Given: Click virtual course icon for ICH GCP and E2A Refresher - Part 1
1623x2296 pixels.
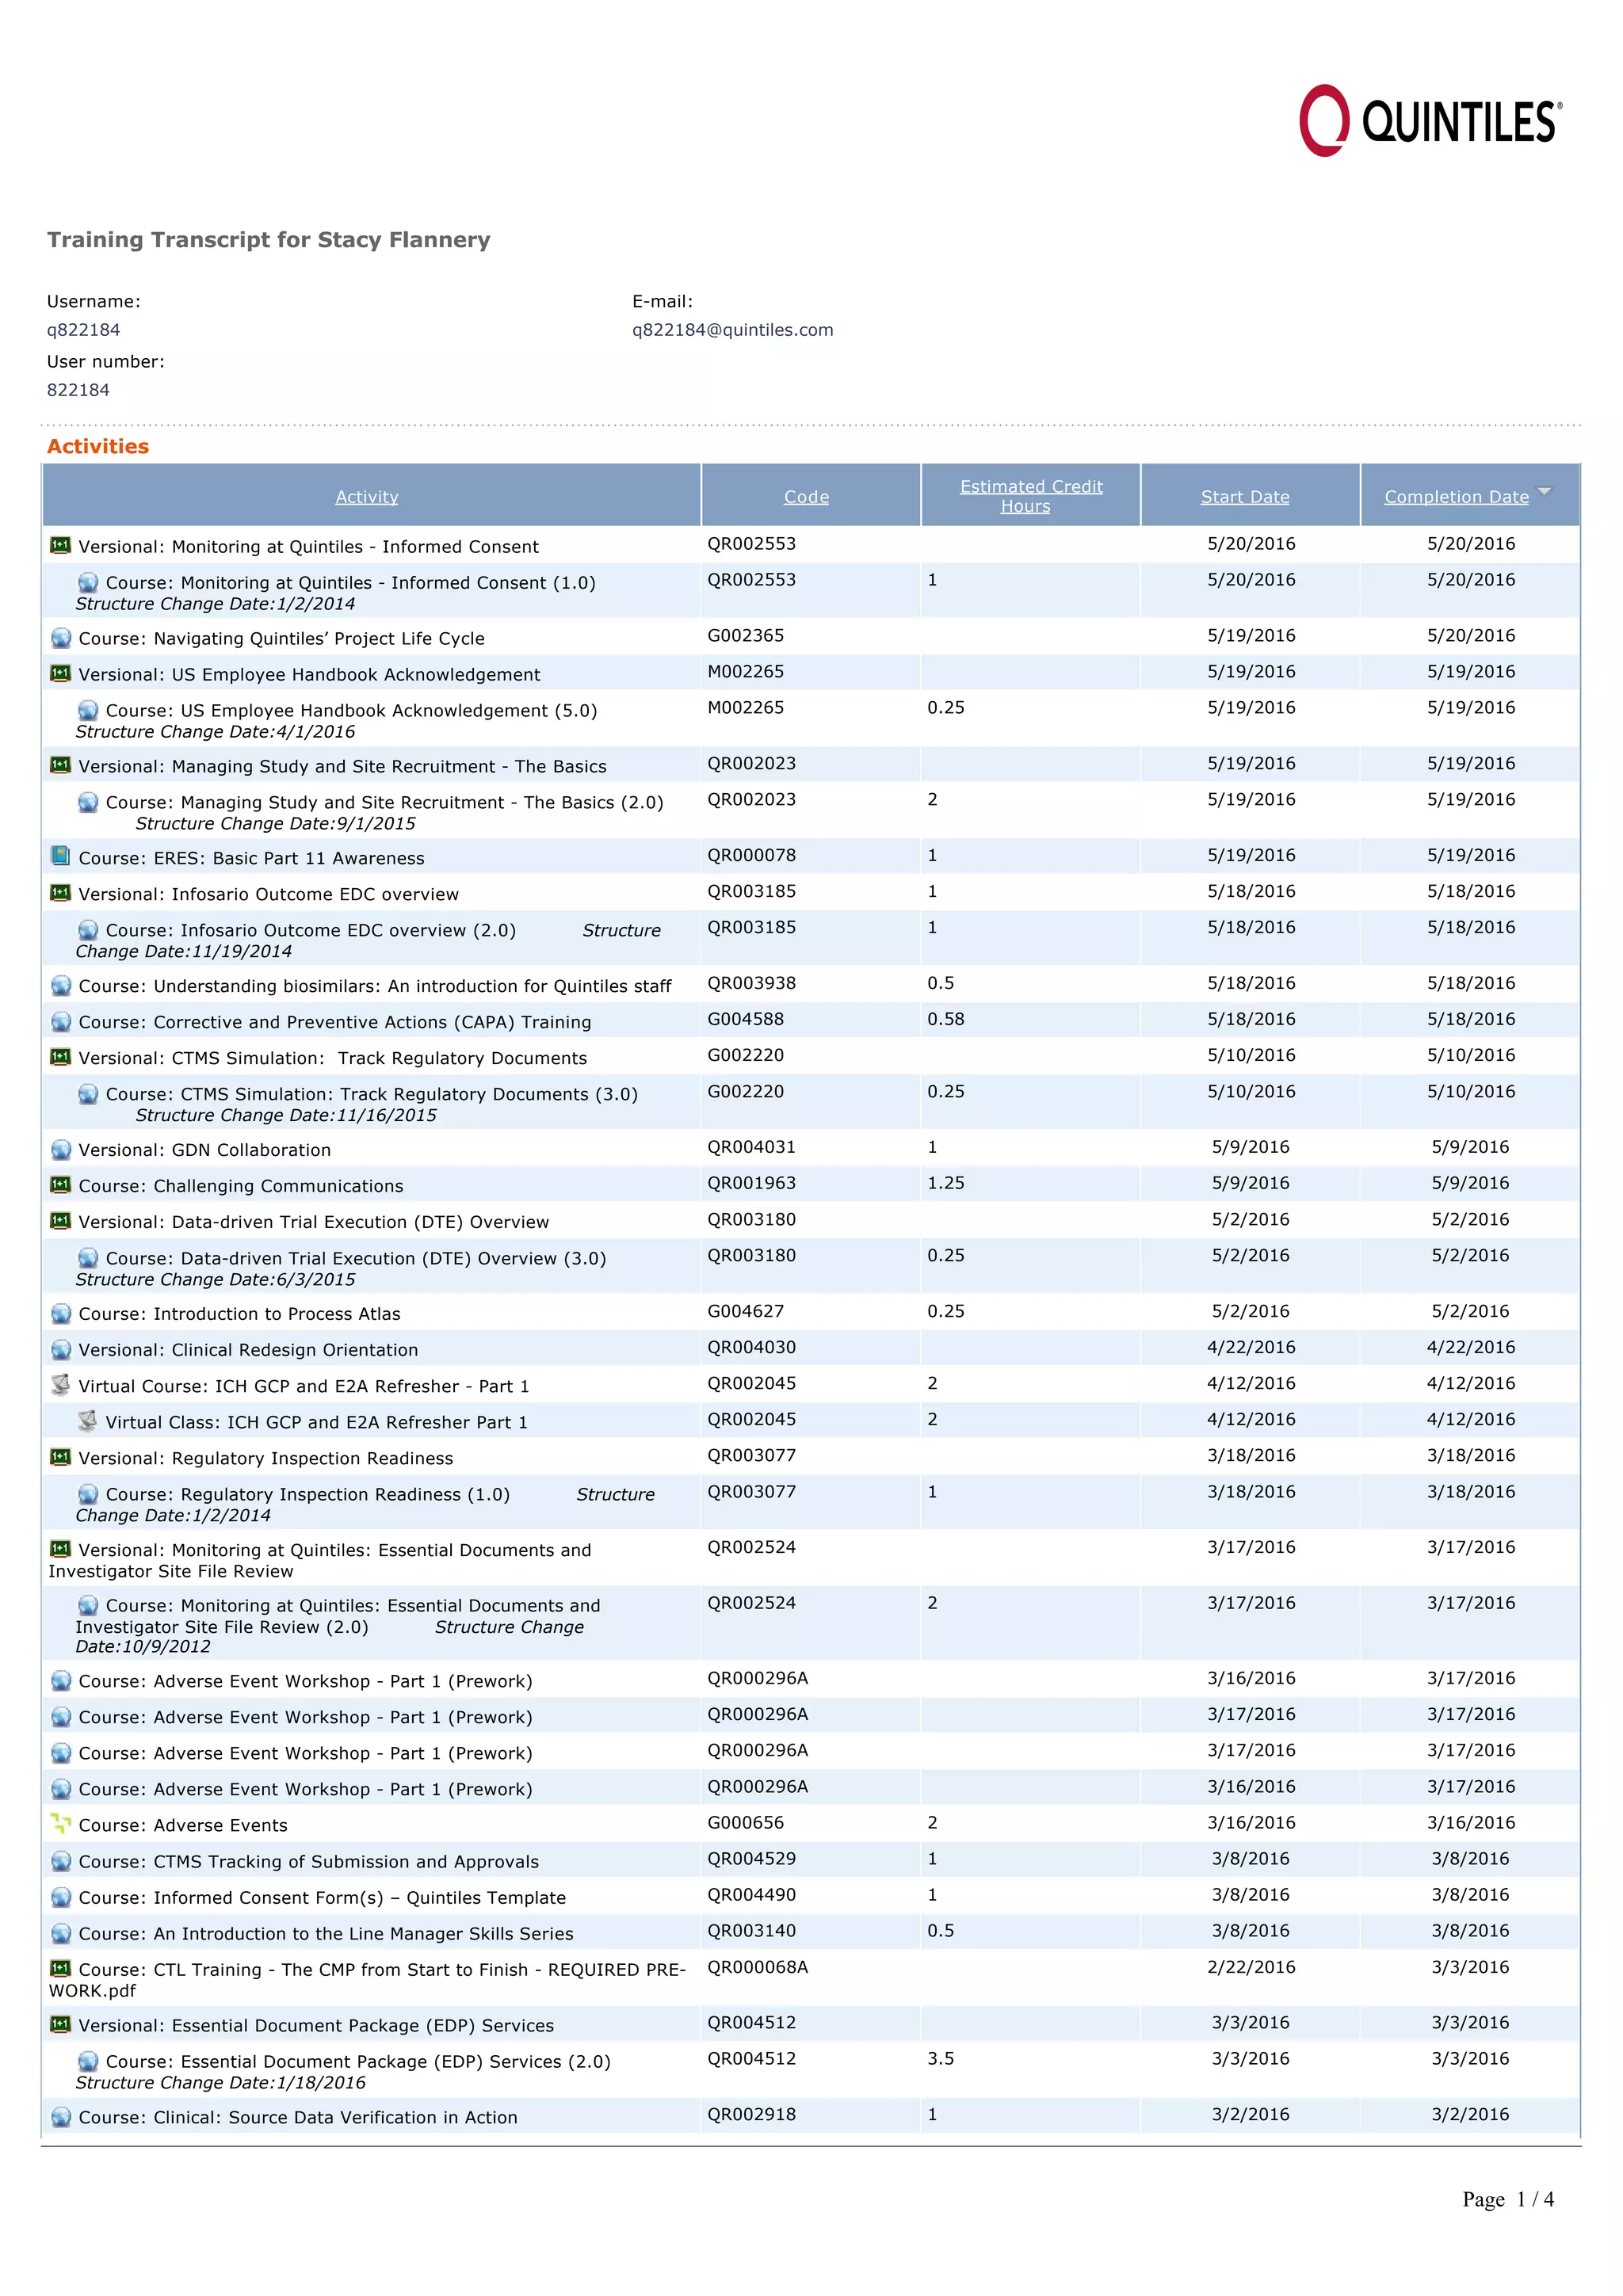Looking at the screenshot, I should 60,1385.
